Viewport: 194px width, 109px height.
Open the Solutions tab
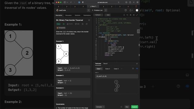point(78,15)
